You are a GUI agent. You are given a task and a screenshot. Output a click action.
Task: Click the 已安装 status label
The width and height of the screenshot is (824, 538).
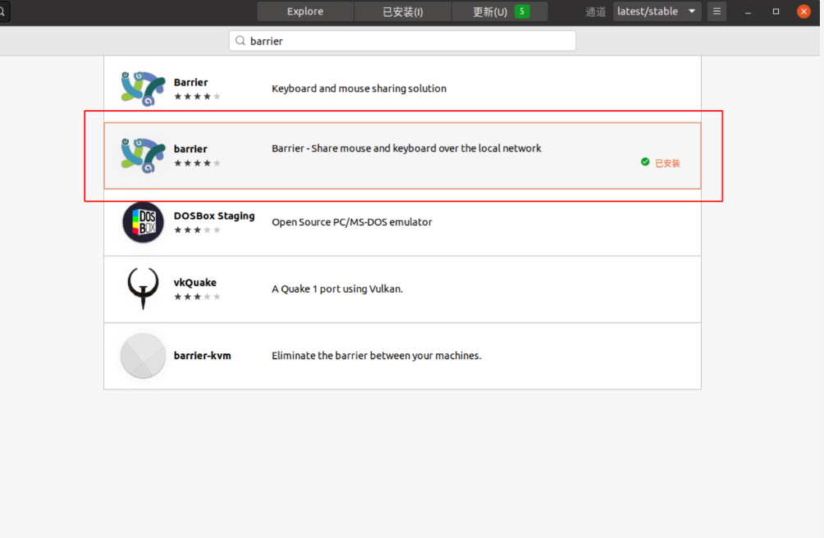(667, 163)
